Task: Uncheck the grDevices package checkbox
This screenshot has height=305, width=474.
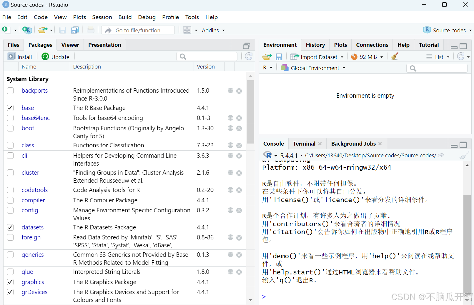Action: (x=10, y=292)
